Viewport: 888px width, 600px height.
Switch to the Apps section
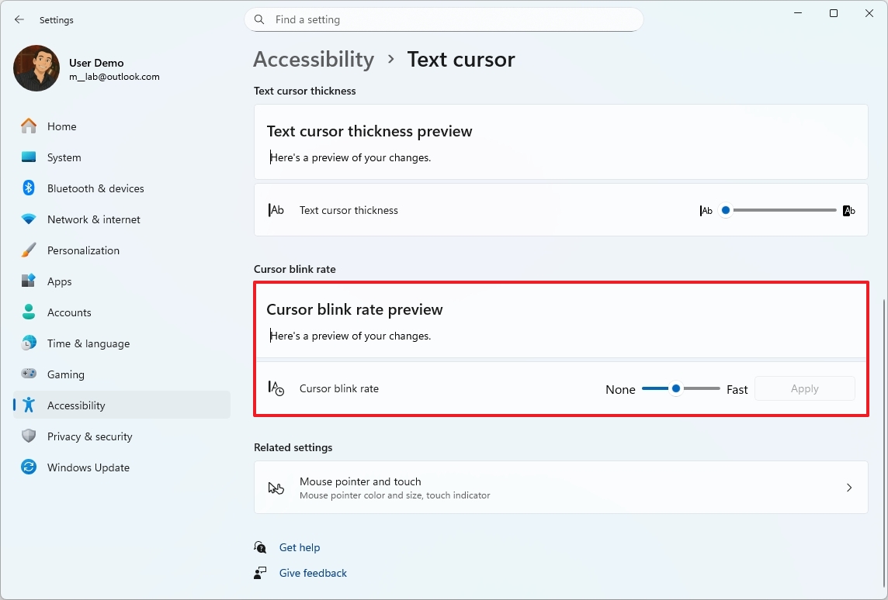28,281
